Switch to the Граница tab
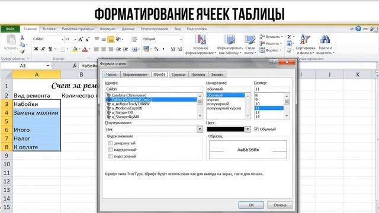379x213 pixels. pos(178,75)
